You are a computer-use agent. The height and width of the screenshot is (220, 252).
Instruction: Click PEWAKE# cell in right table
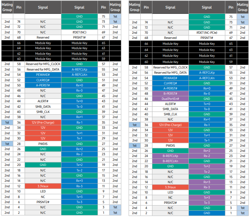click(x=170, y=78)
